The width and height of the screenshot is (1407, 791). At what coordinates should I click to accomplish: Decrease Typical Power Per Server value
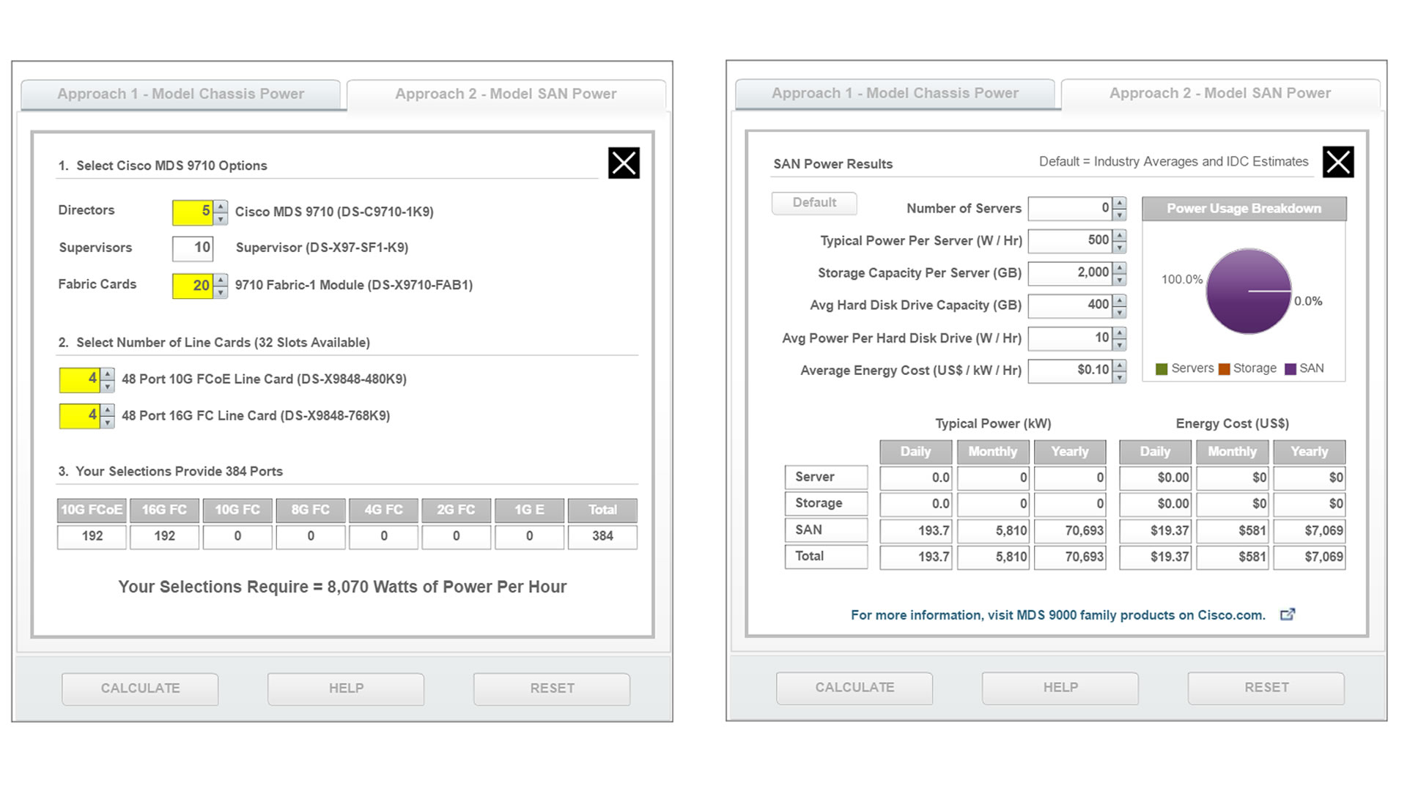click(1120, 247)
